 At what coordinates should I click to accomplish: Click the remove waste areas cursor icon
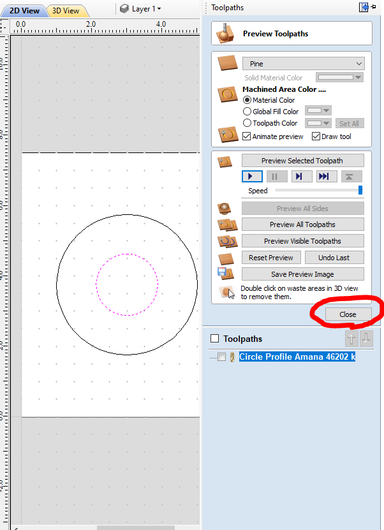pyautogui.click(x=228, y=292)
